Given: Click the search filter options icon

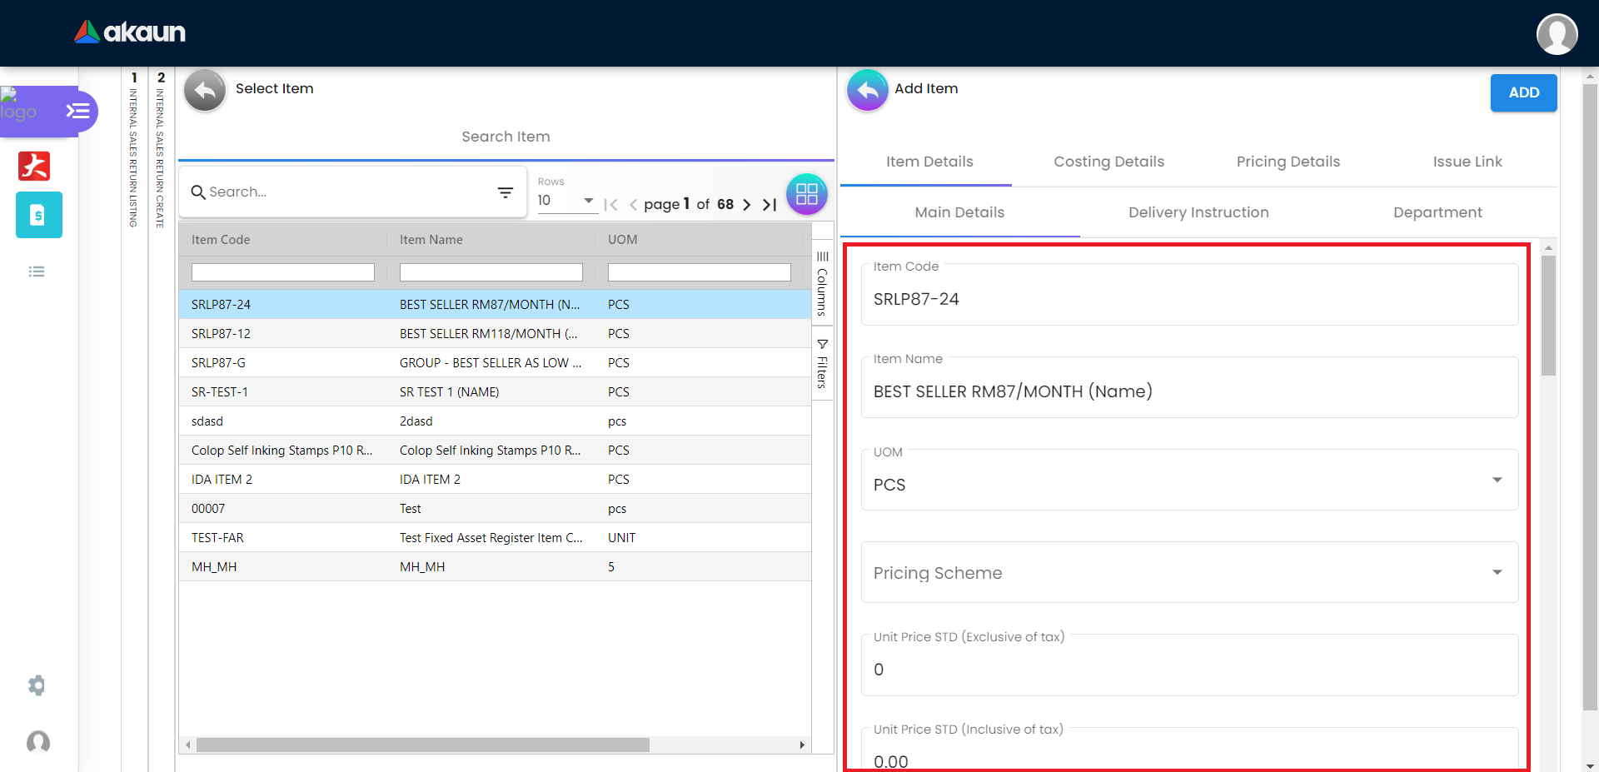Looking at the screenshot, I should (505, 192).
